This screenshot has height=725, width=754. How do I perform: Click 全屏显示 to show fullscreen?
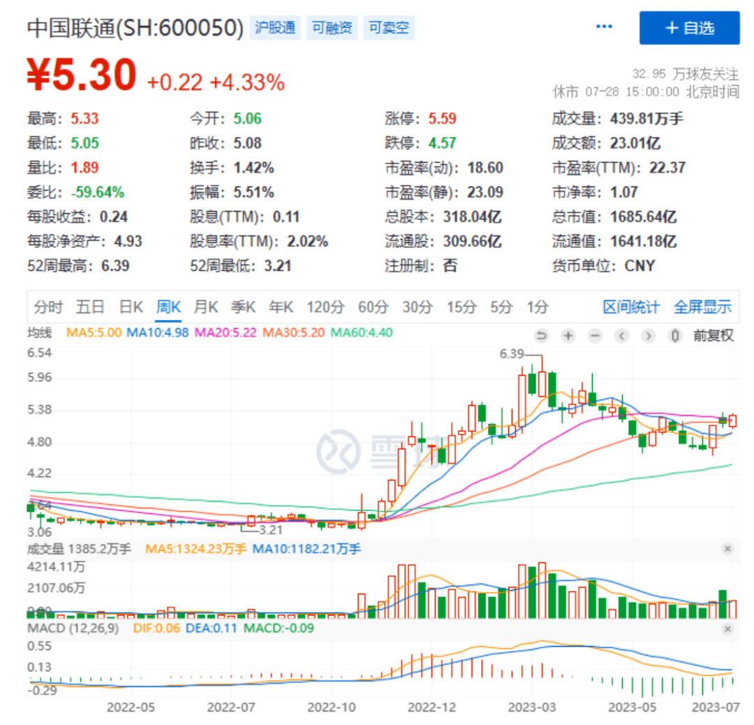tap(702, 307)
